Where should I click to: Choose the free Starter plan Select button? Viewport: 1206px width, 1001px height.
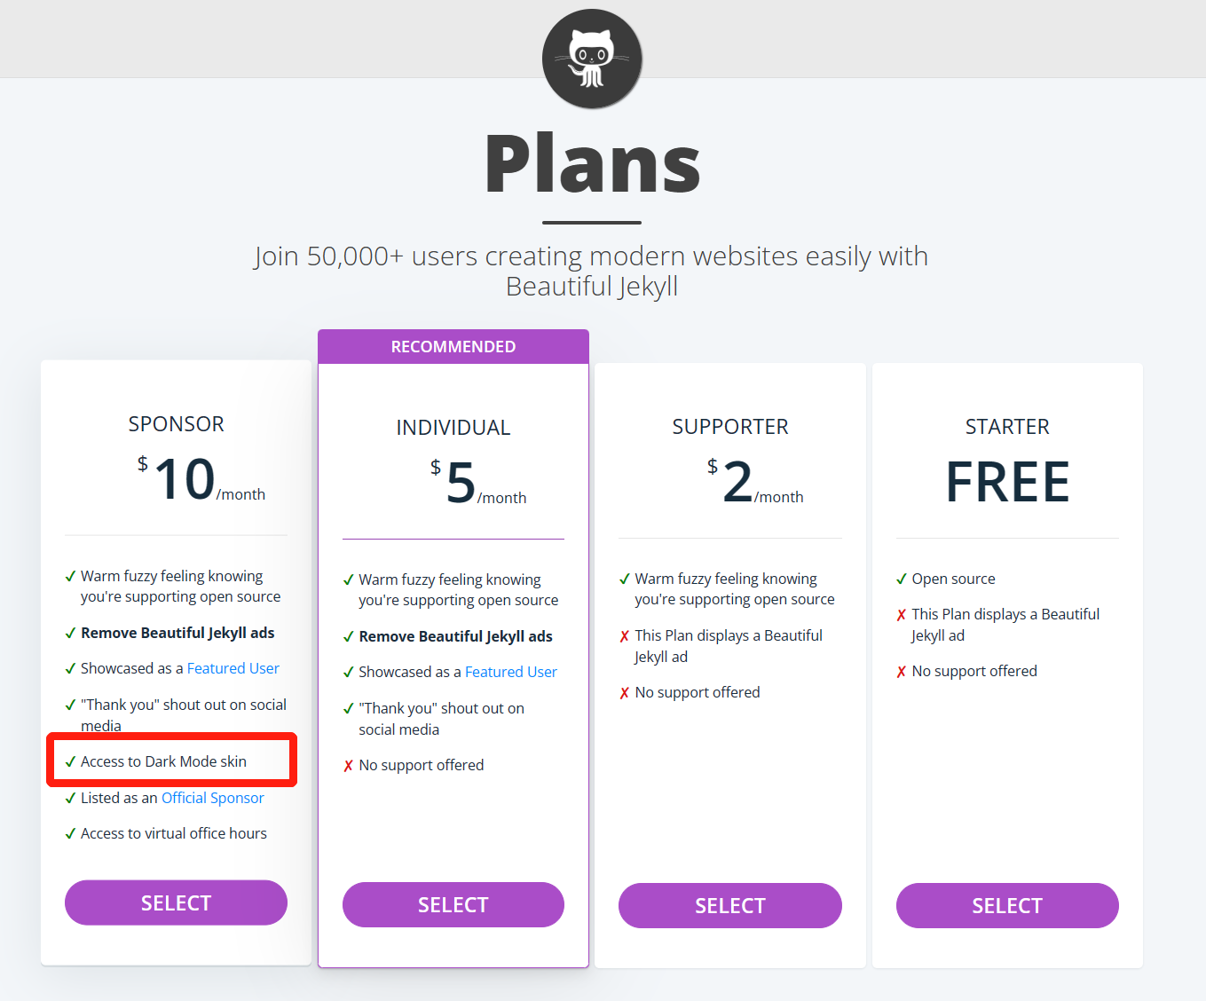pyautogui.click(x=1007, y=905)
